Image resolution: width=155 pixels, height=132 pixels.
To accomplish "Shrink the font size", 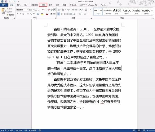I will coord(39,10).
